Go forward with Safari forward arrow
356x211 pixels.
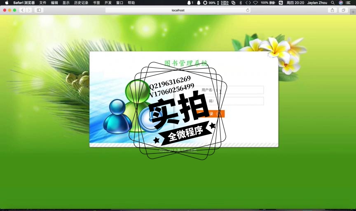28,10
